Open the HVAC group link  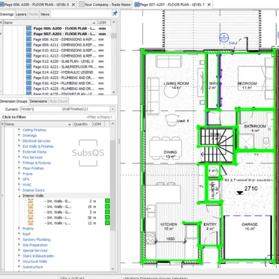(27, 184)
